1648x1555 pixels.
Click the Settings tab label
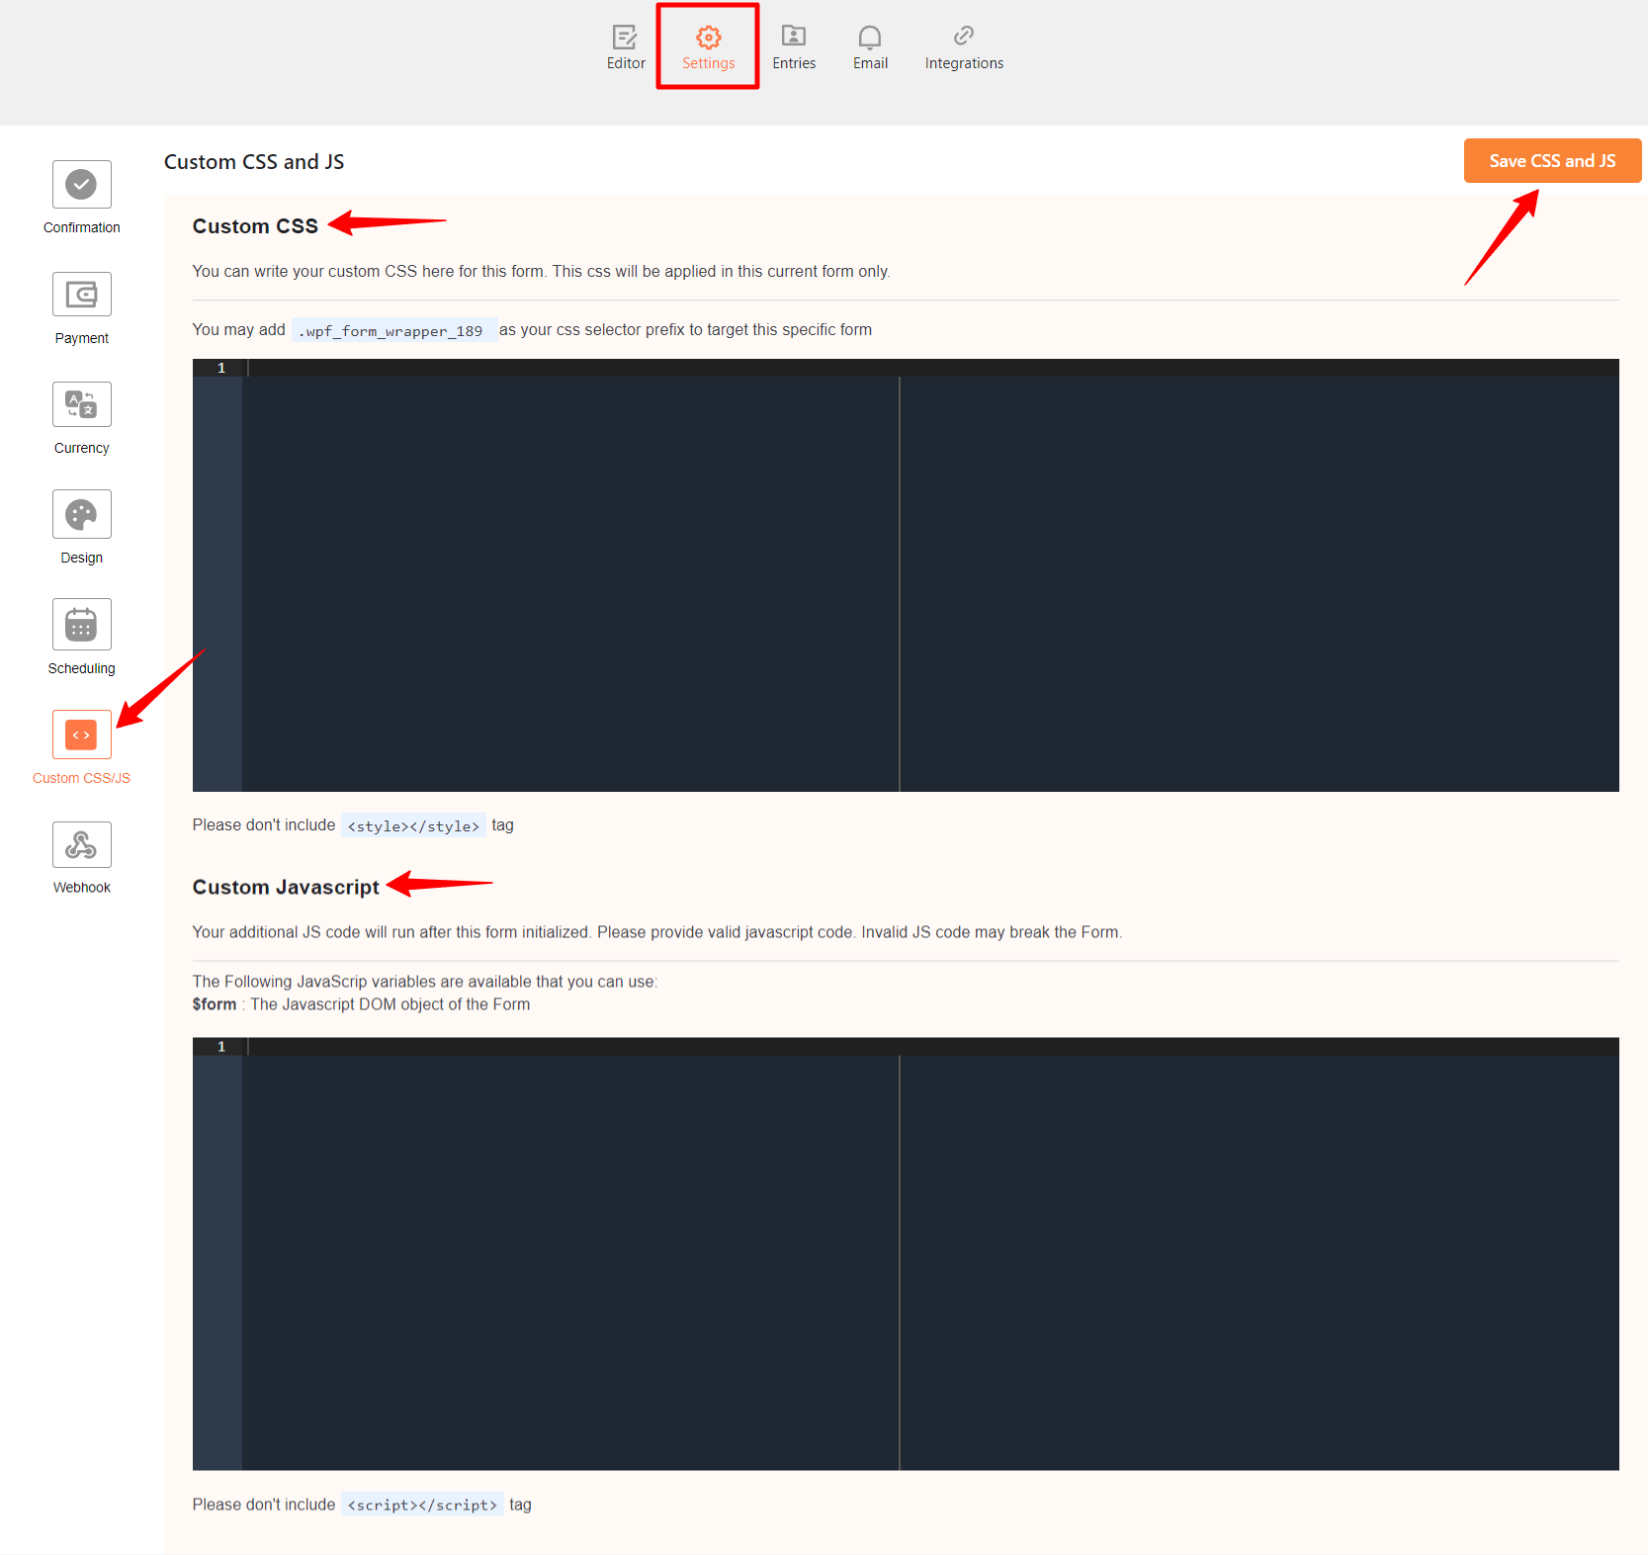coord(708,63)
